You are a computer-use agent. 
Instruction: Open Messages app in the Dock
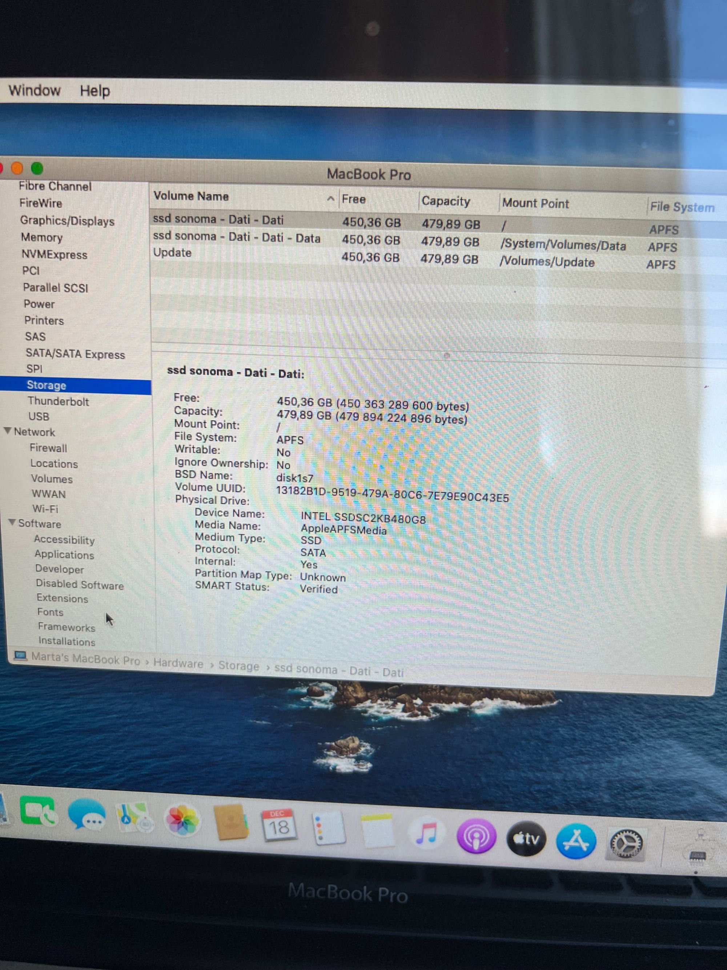click(87, 815)
